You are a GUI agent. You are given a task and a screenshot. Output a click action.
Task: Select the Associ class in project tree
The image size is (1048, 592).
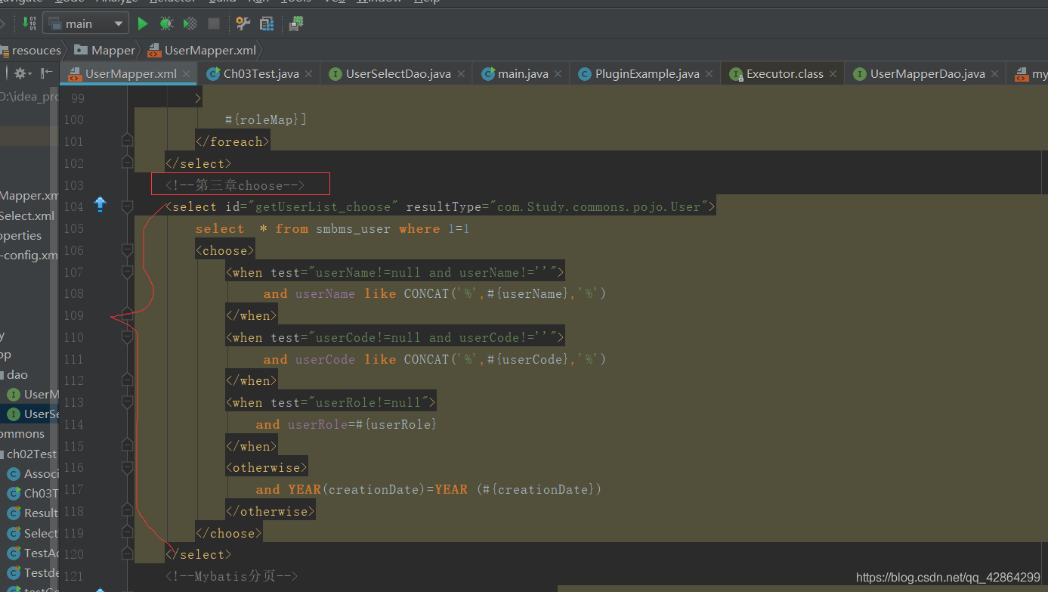pyautogui.click(x=32, y=473)
